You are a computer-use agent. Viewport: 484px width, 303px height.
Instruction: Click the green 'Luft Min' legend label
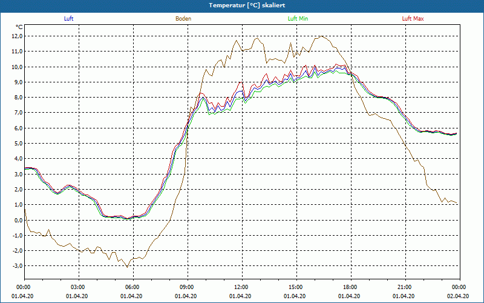(298, 19)
